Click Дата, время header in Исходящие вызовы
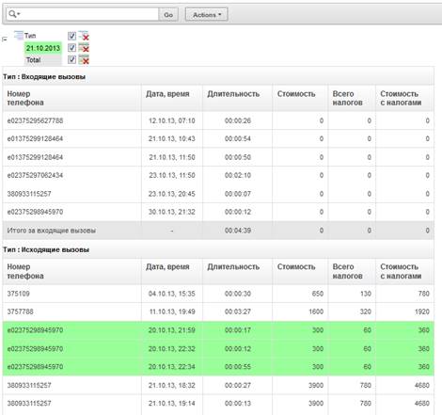This screenshot has height=415, width=442. point(167,267)
